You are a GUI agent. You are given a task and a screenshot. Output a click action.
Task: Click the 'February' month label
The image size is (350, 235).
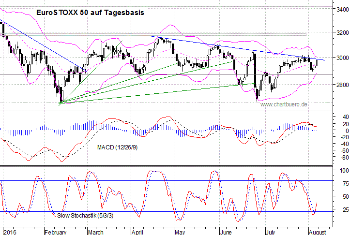click(55, 232)
